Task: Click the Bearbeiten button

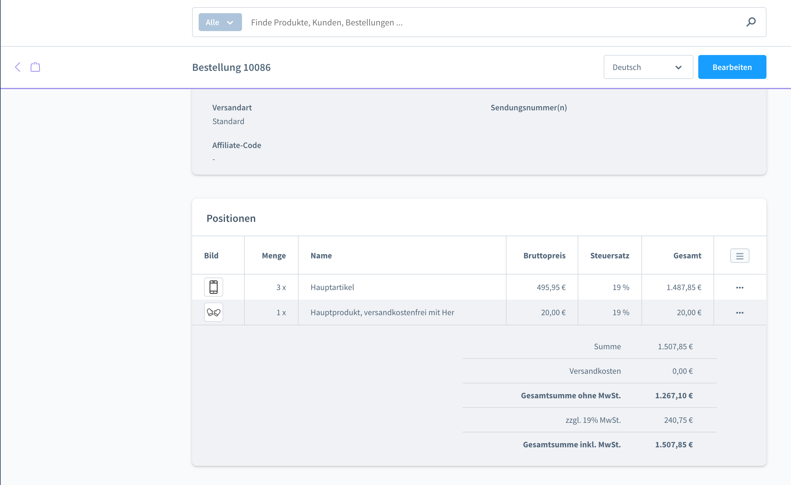Action: pyautogui.click(x=732, y=67)
